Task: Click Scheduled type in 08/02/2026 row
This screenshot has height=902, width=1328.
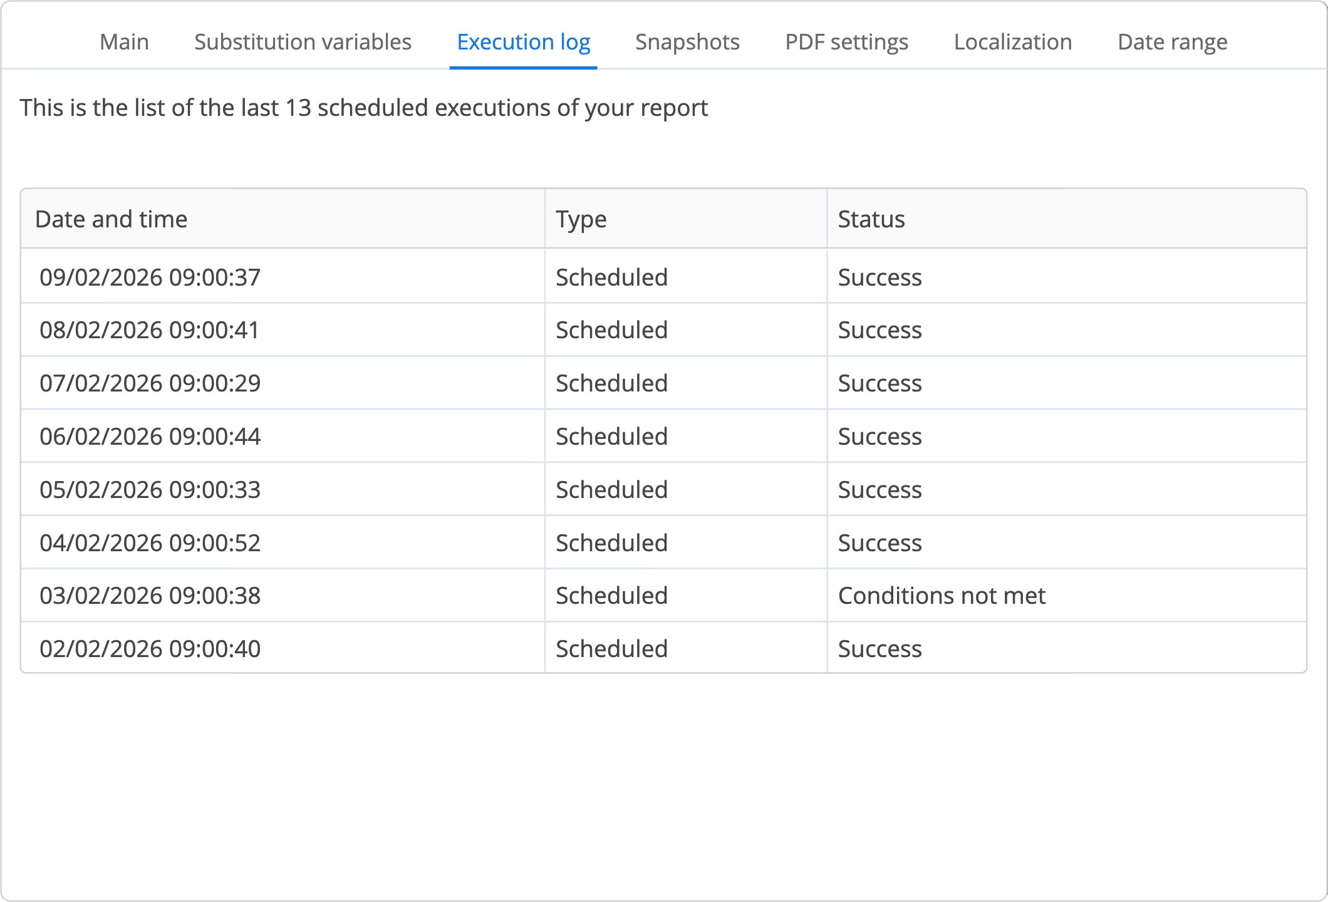Action: click(611, 329)
